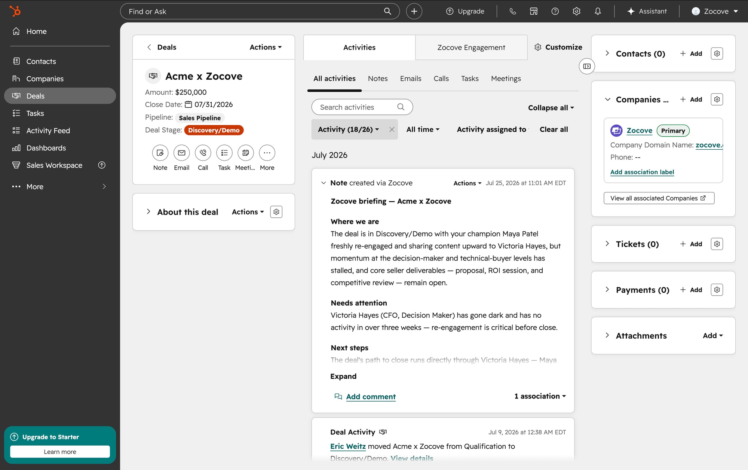Expand the Tickets (0) card
This screenshot has height=470, width=748.
[x=607, y=244]
